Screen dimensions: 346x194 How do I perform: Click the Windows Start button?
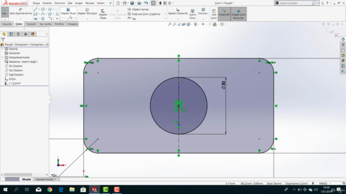coord(5,189)
